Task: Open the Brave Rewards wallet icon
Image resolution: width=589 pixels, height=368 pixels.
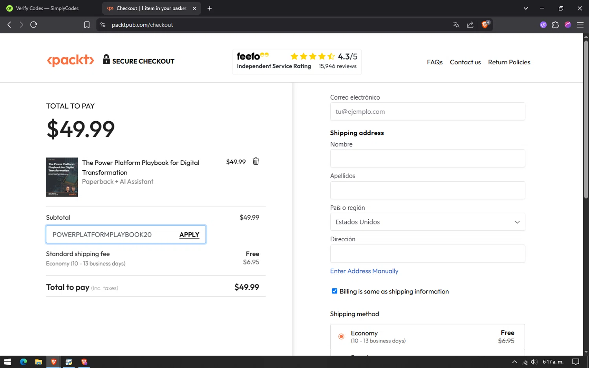Action: point(568,25)
